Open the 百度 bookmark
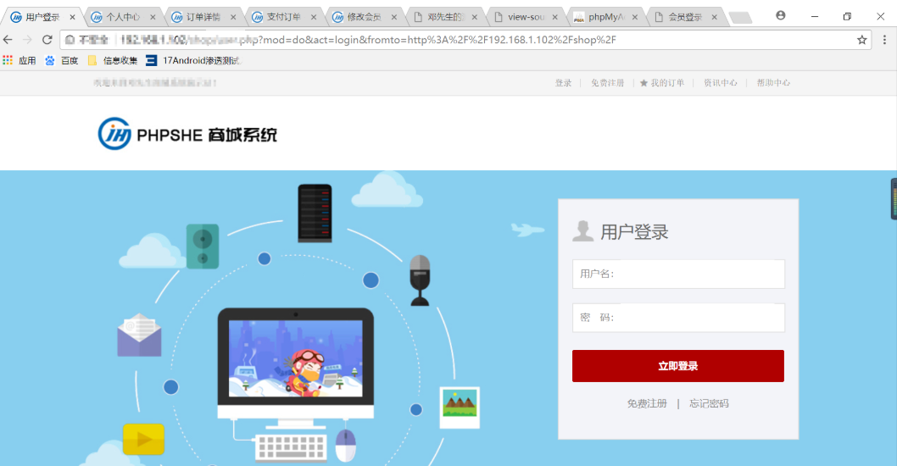Image resolution: width=897 pixels, height=466 pixels. click(62, 60)
